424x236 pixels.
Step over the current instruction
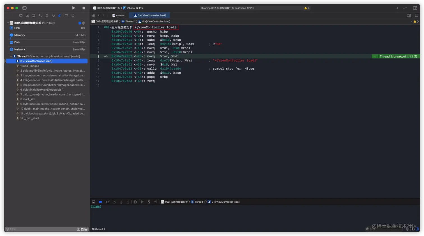(114, 202)
